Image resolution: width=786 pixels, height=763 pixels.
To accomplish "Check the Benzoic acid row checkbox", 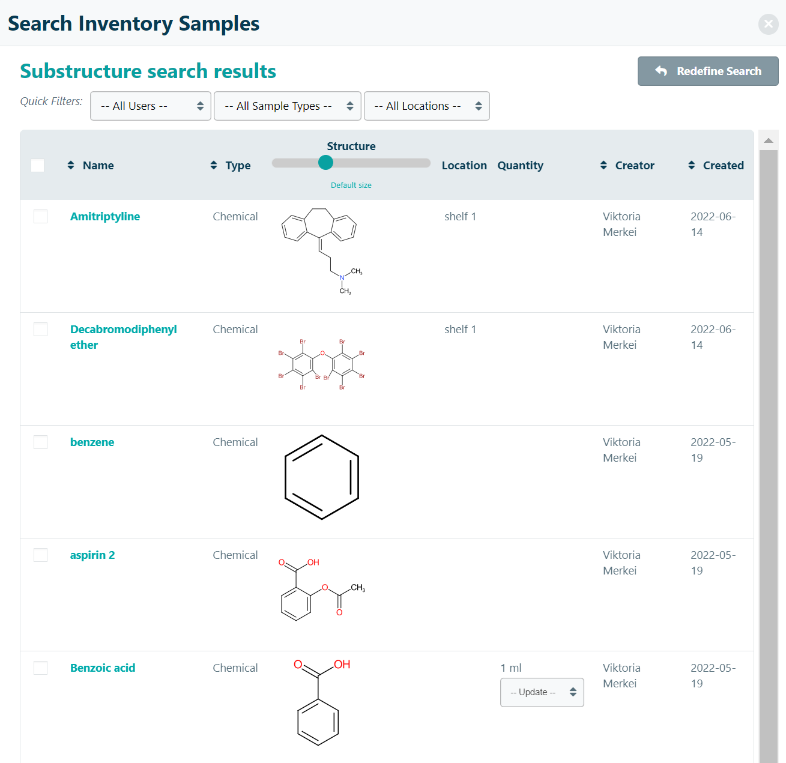I will click(40, 668).
